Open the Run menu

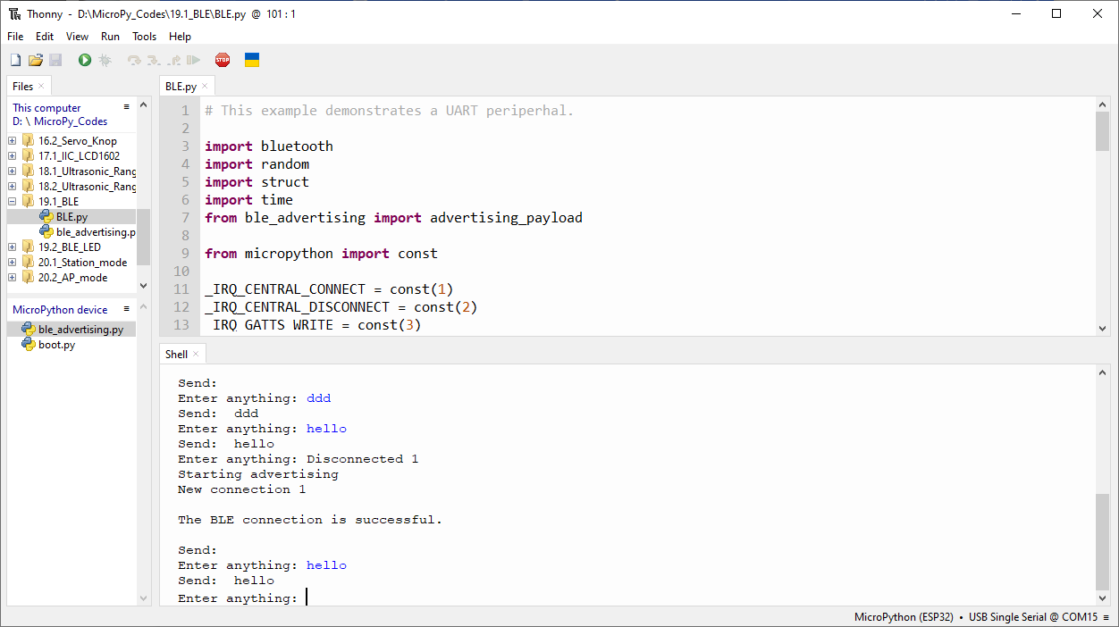point(110,37)
